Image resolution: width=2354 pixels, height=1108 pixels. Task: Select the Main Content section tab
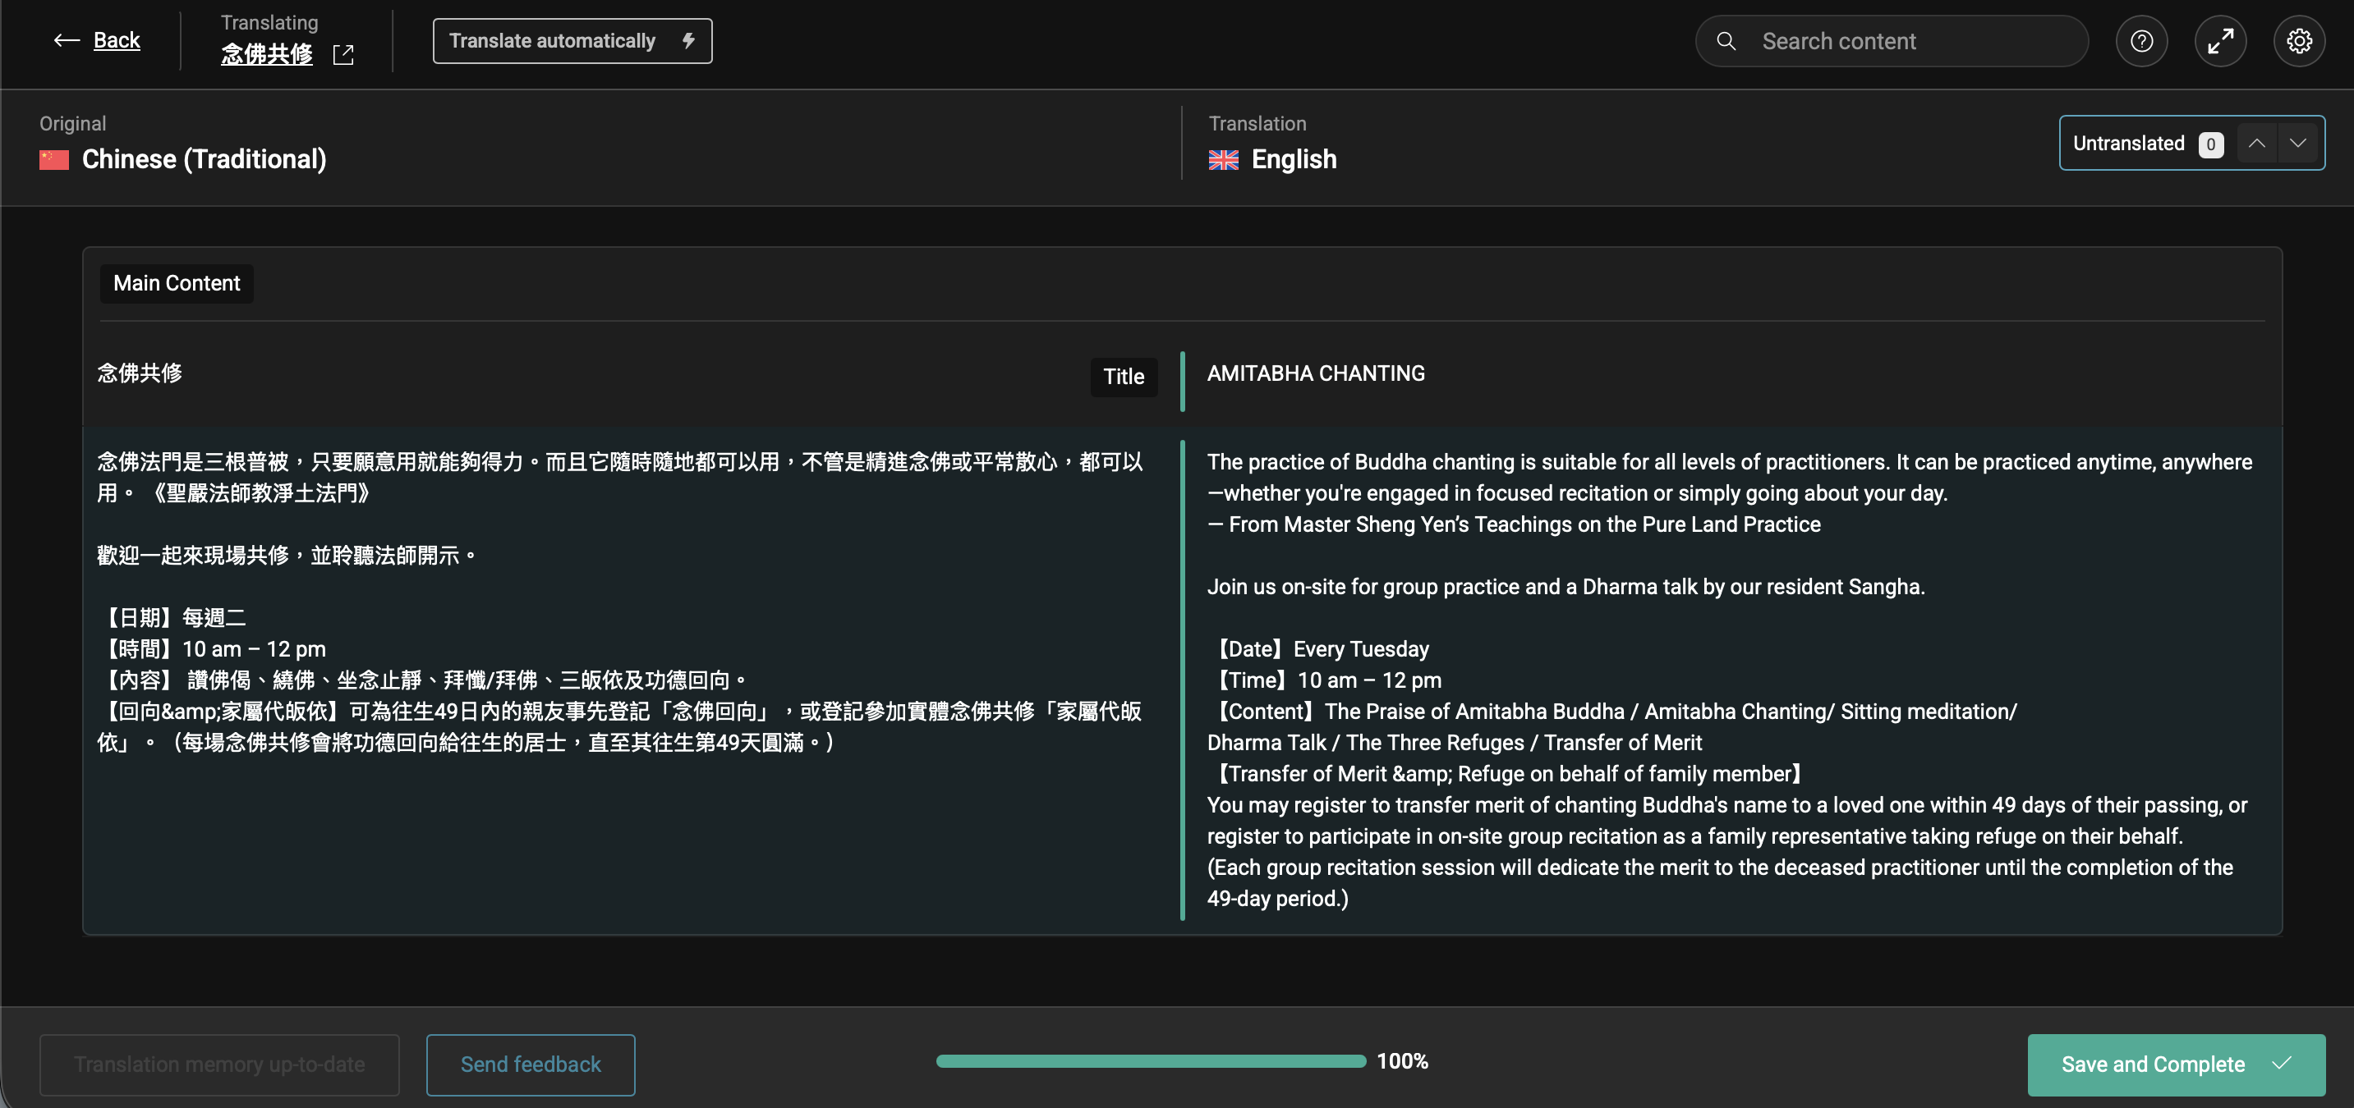click(x=177, y=283)
